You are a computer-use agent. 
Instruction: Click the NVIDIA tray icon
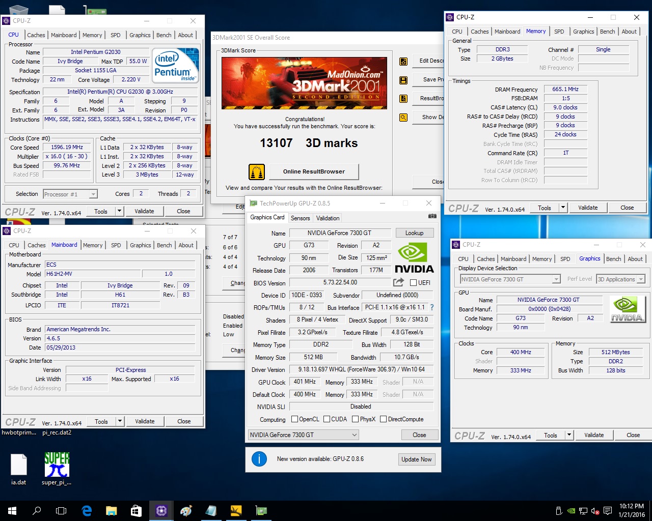tap(572, 511)
